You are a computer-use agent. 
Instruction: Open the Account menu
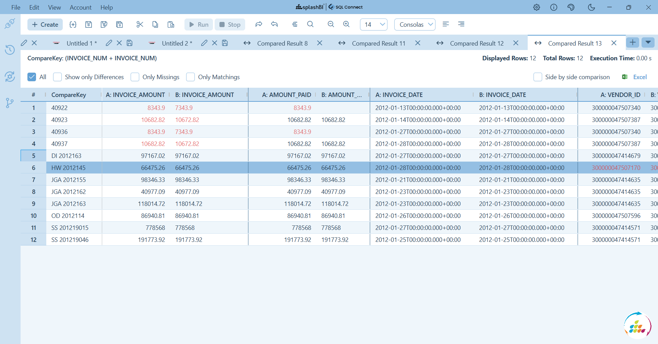pos(81,7)
